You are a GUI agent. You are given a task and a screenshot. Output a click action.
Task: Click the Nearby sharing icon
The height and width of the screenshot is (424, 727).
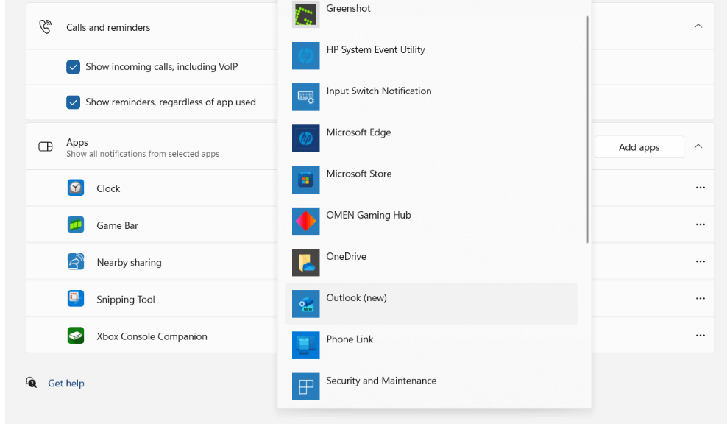76,261
